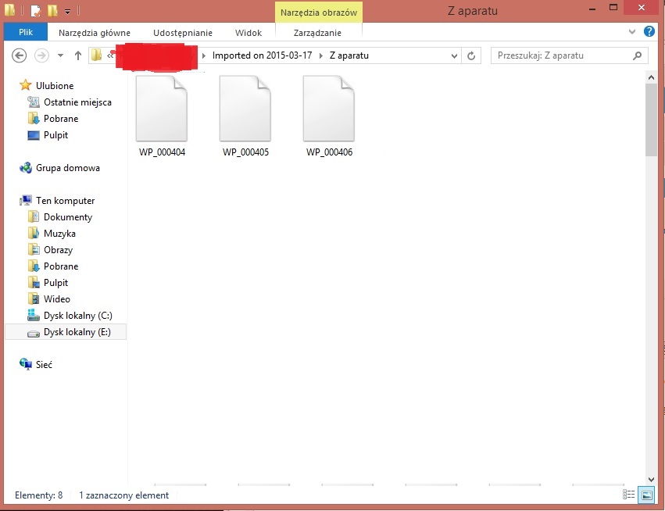The image size is (665, 511).
Task: Click the Up one level arrow
Action: pos(78,55)
